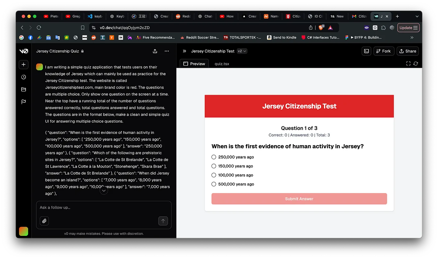
Task: Jump to latest message with down-chevron button
Action: (x=104, y=190)
